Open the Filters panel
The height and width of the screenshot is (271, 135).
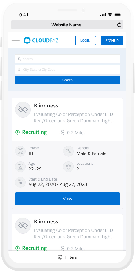(x=67, y=257)
